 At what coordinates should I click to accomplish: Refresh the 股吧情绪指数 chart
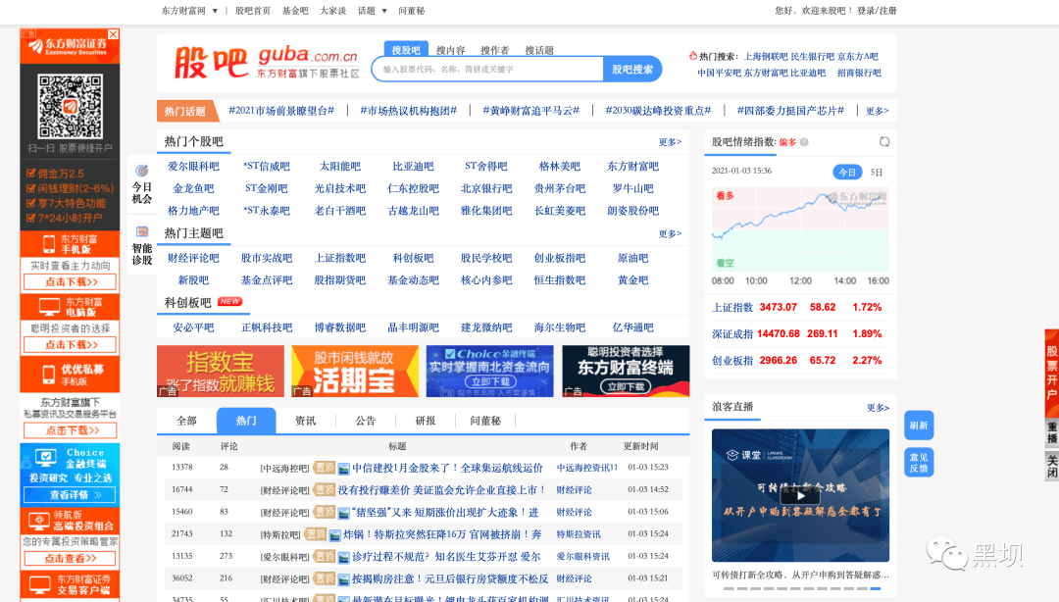(884, 142)
